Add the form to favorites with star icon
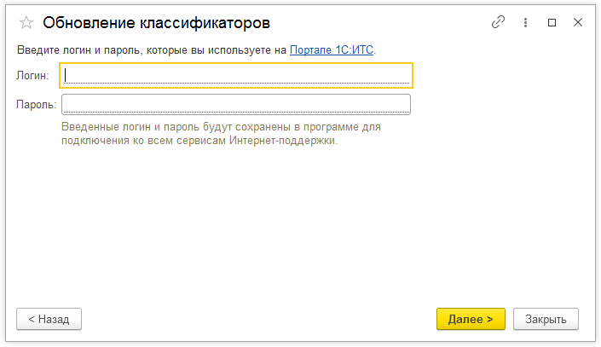 [26, 23]
